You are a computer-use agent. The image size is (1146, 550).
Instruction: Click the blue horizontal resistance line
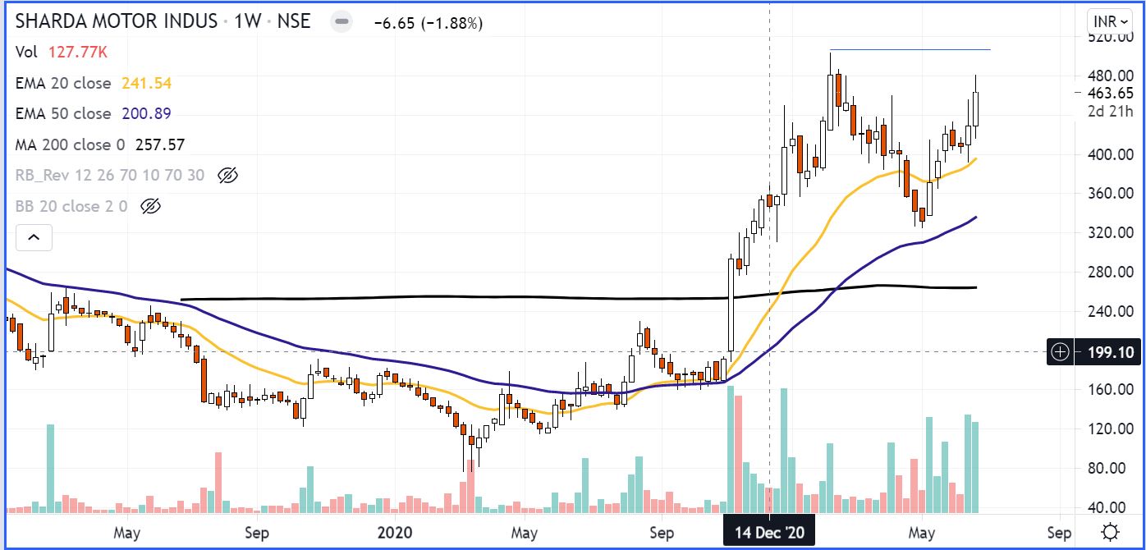910,50
